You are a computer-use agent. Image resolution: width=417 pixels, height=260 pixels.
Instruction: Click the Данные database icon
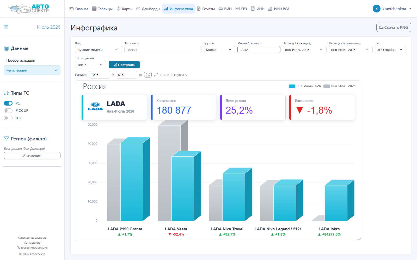pos(7,48)
